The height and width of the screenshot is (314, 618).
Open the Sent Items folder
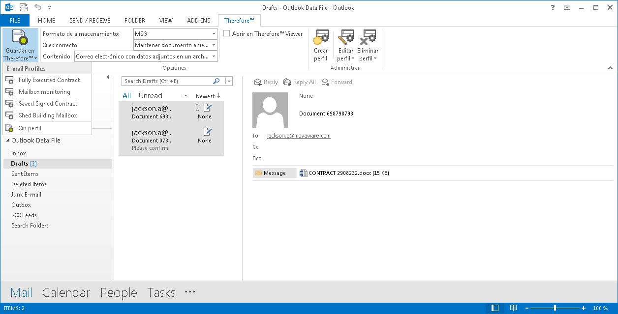coord(25,174)
